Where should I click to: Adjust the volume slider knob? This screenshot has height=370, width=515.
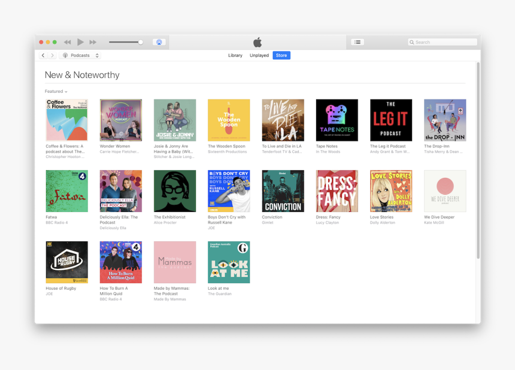coord(141,42)
